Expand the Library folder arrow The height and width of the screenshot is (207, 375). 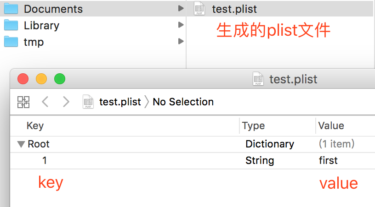click(181, 25)
